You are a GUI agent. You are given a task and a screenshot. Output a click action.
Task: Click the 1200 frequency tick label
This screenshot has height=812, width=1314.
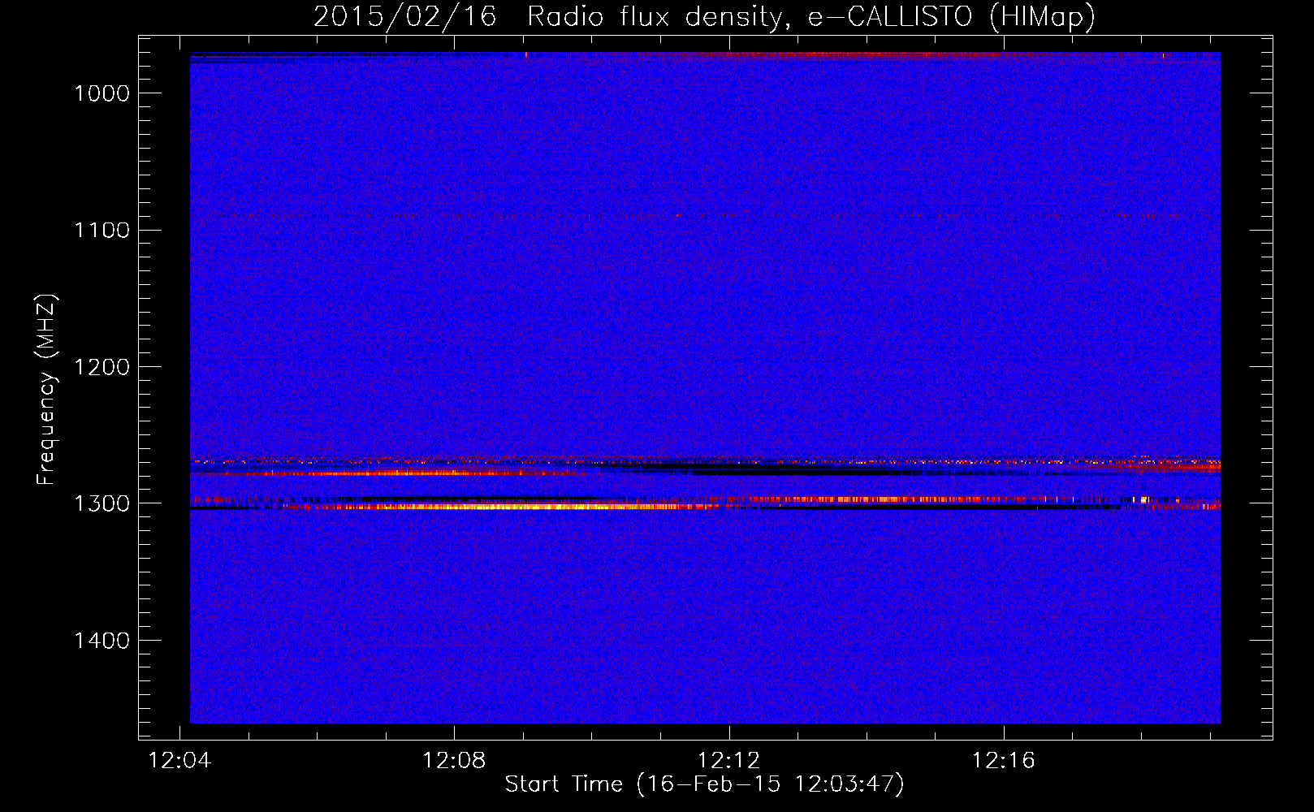point(102,367)
